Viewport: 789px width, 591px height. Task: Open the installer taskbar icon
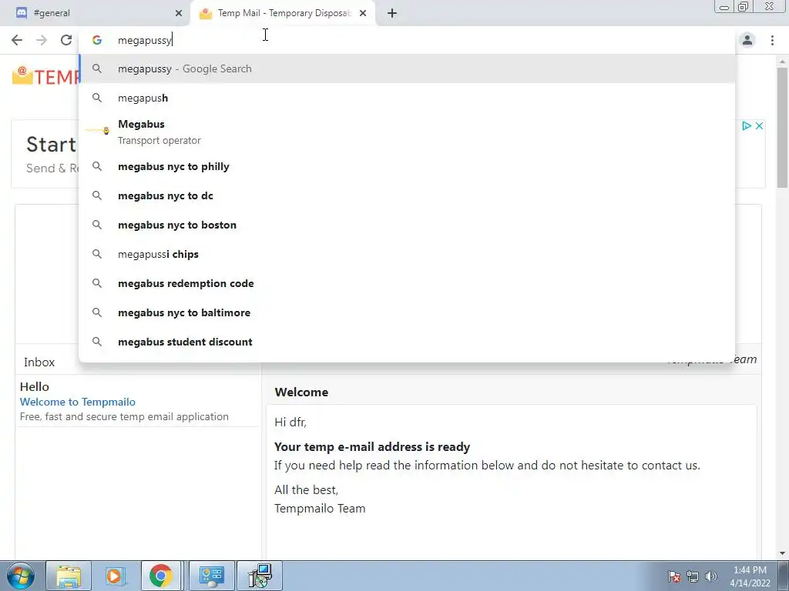pyautogui.click(x=260, y=576)
